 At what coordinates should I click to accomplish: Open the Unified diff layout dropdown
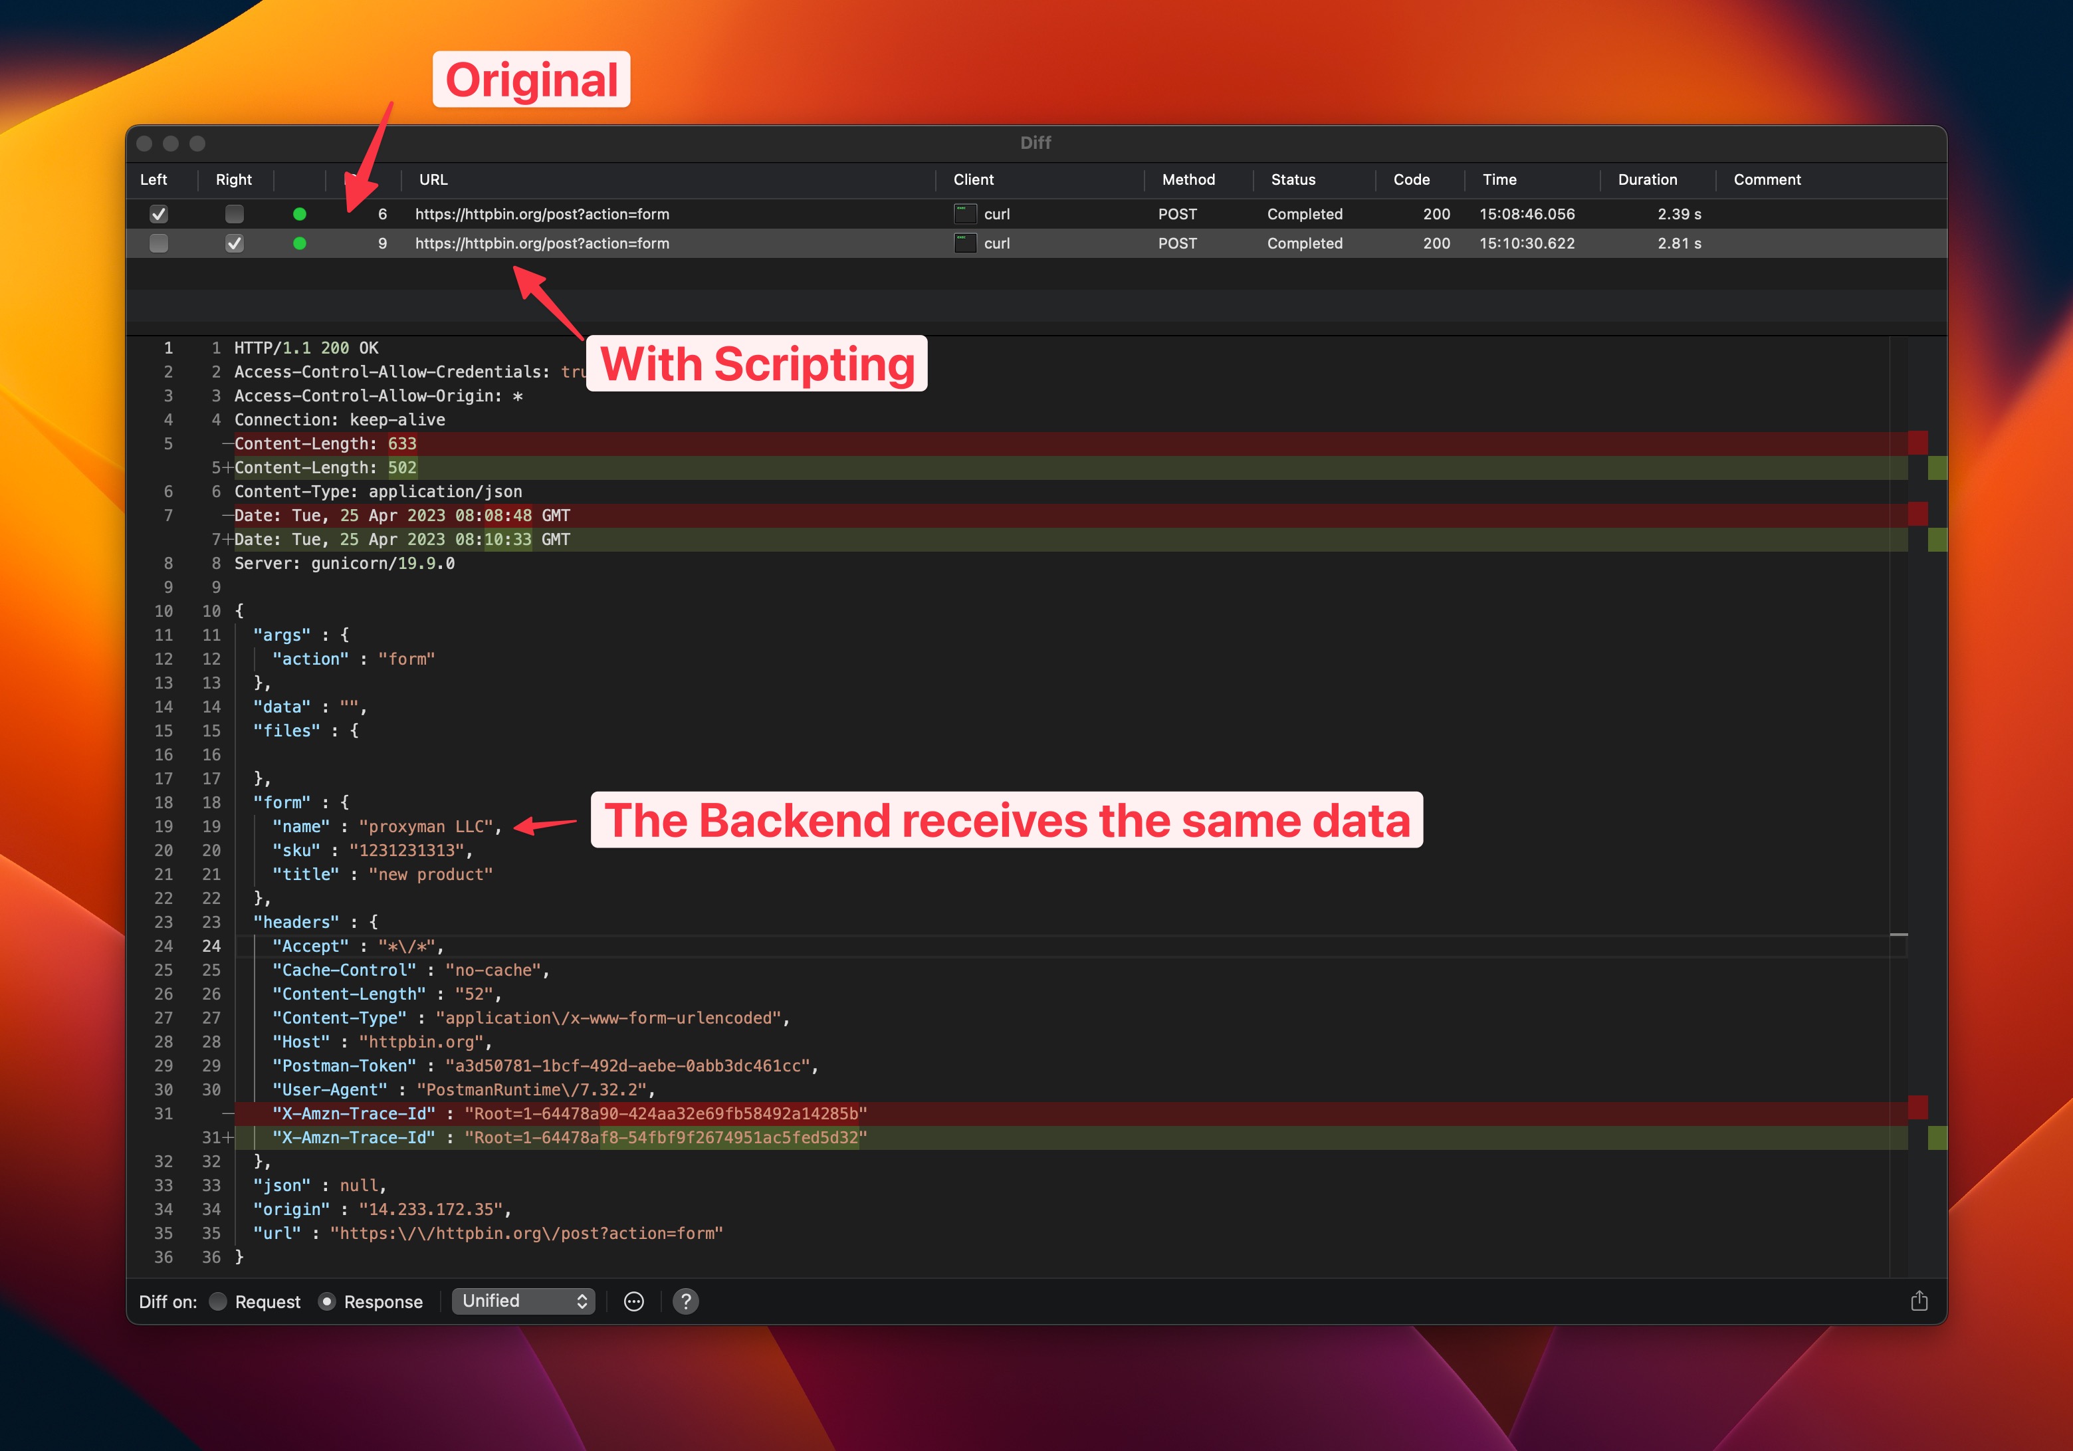click(523, 1301)
